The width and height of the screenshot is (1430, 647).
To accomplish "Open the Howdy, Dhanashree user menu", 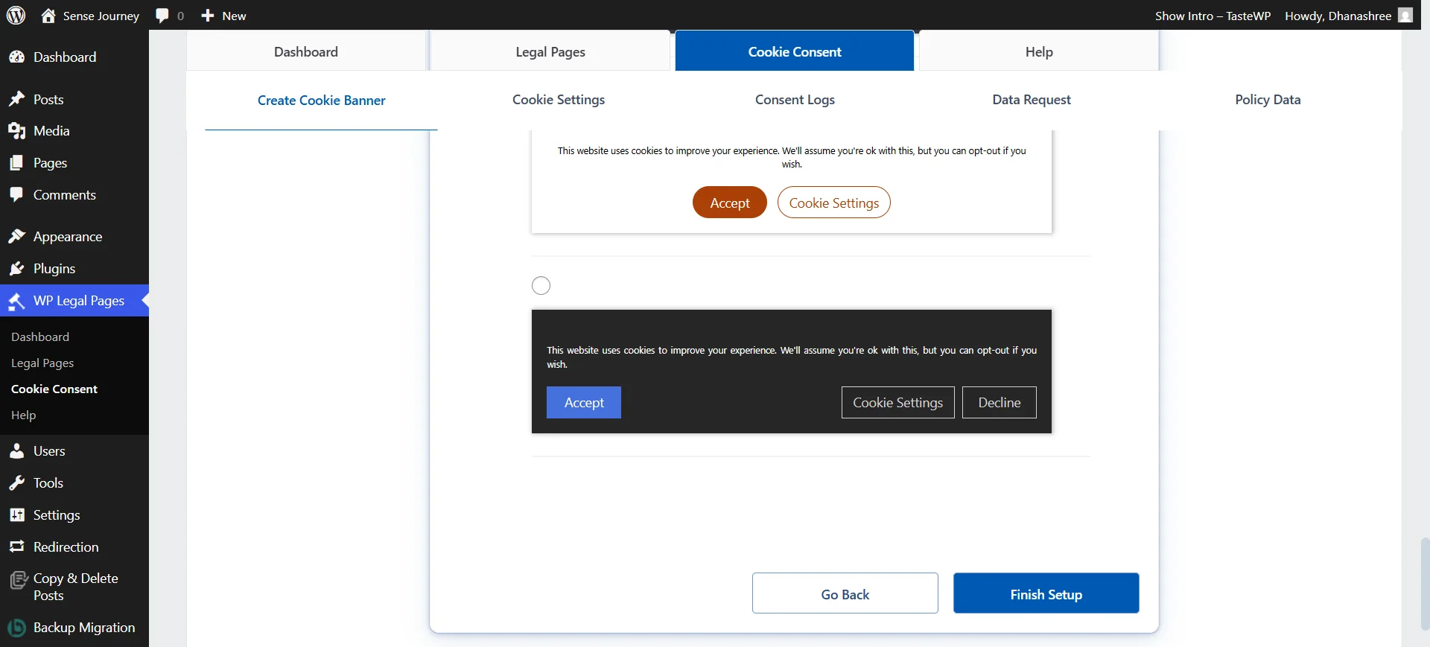I will coord(1347,16).
